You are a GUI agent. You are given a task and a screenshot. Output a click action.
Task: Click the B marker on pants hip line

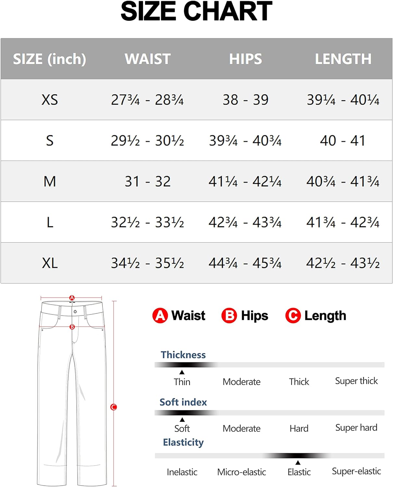click(72, 327)
